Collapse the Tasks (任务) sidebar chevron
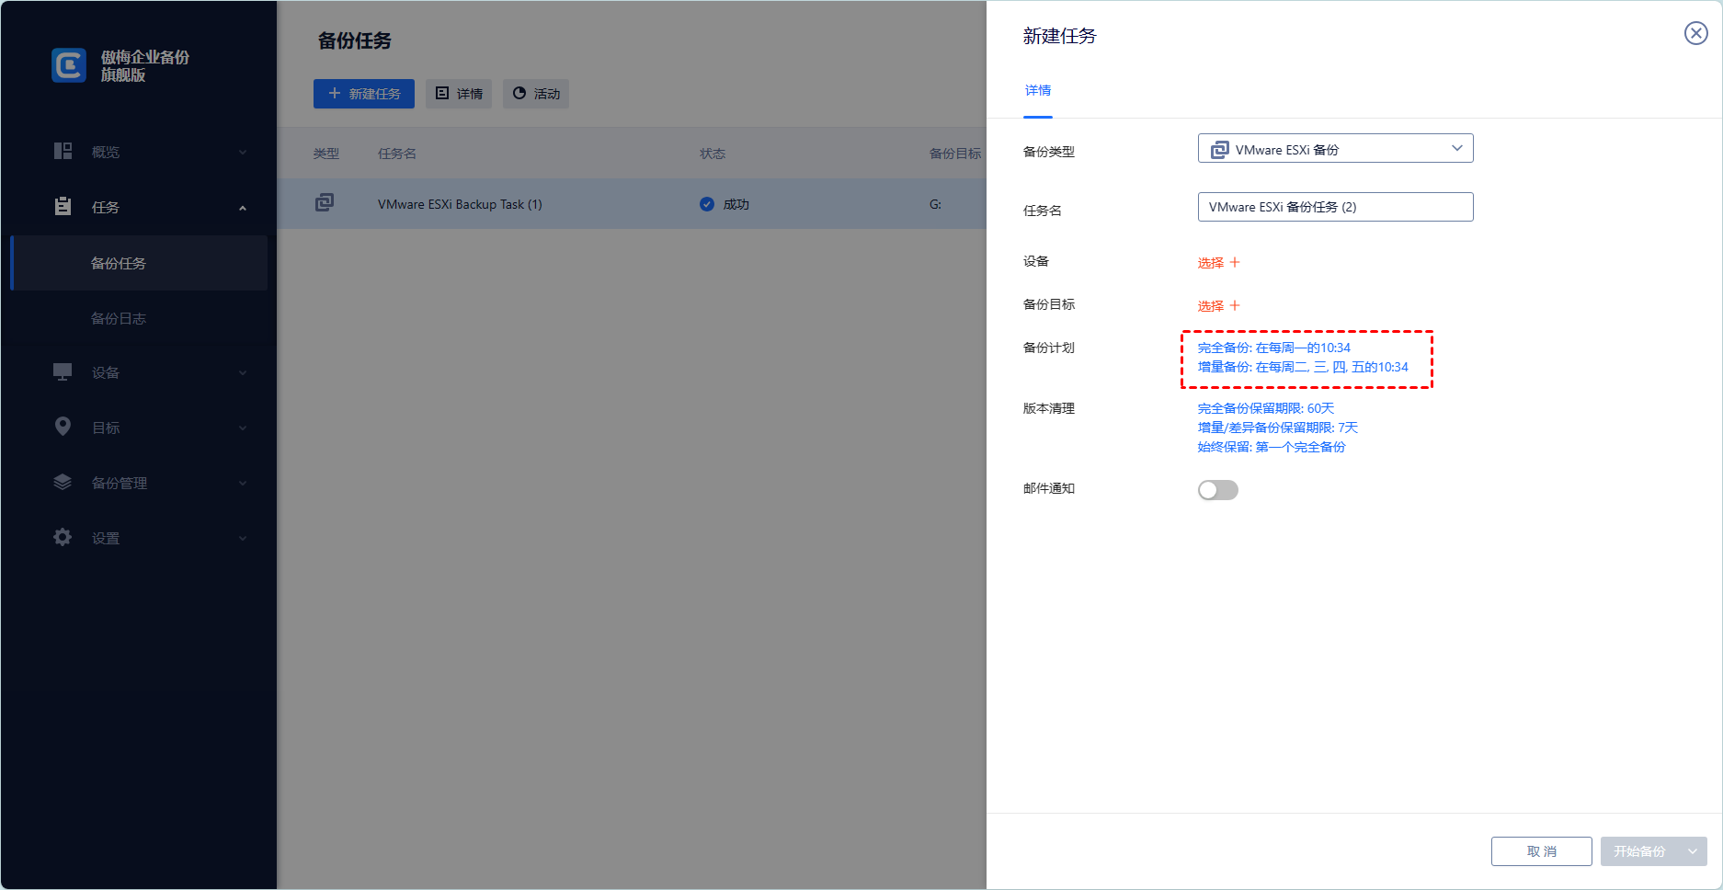This screenshot has width=1723, height=890. tap(243, 208)
